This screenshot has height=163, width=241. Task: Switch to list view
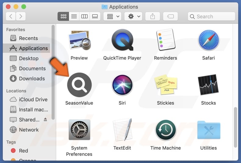click(x=74, y=16)
